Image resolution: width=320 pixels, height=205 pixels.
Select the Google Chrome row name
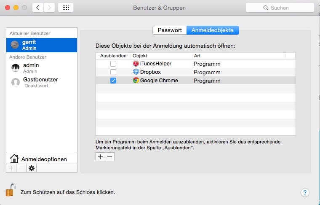[159, 81]
